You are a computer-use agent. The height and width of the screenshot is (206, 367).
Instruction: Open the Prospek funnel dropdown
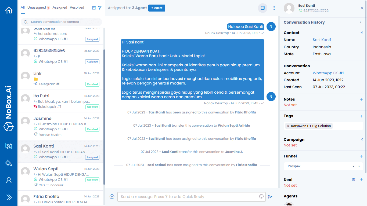click(359, 166)
